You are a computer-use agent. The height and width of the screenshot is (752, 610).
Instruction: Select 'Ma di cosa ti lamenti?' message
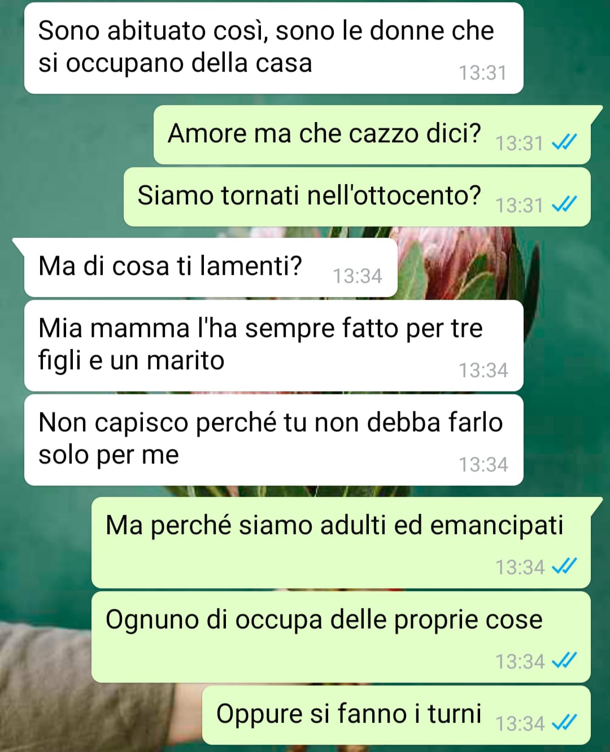point(211,268)
